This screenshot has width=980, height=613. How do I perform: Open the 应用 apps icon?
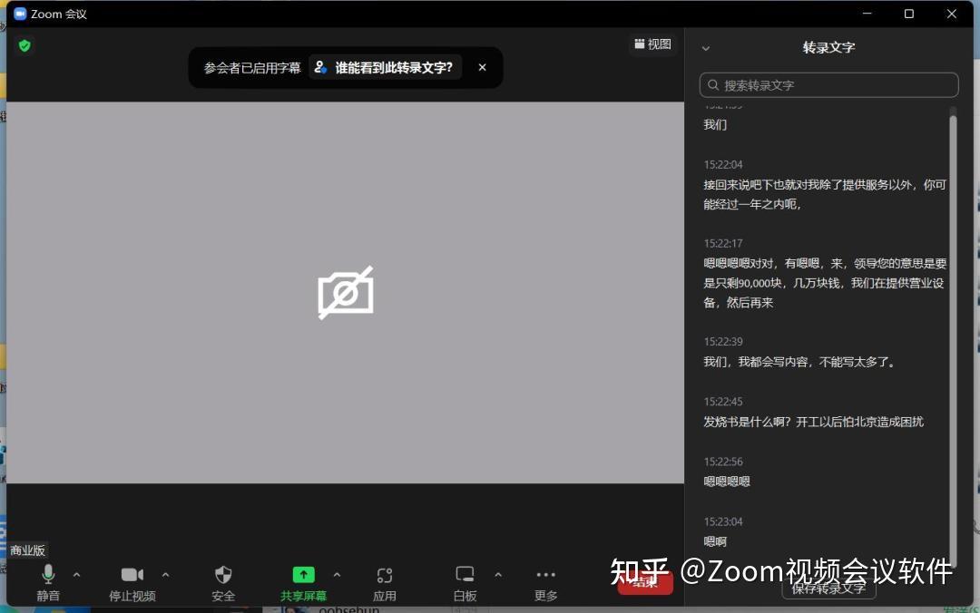point(385,575)
